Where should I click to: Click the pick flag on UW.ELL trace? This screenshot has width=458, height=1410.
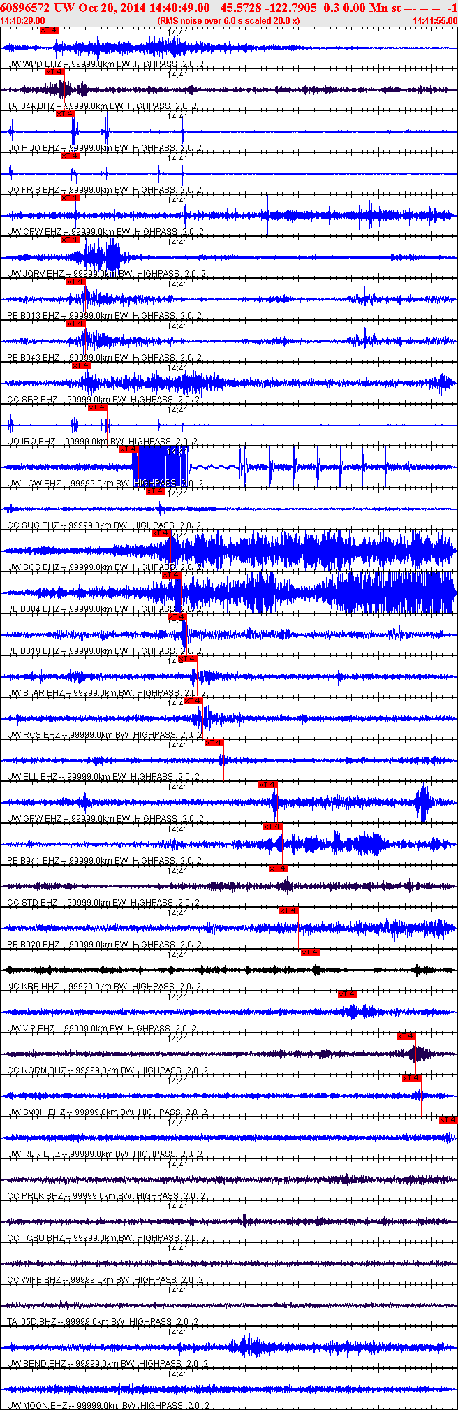pyautogui.click(x=214, y=743)
